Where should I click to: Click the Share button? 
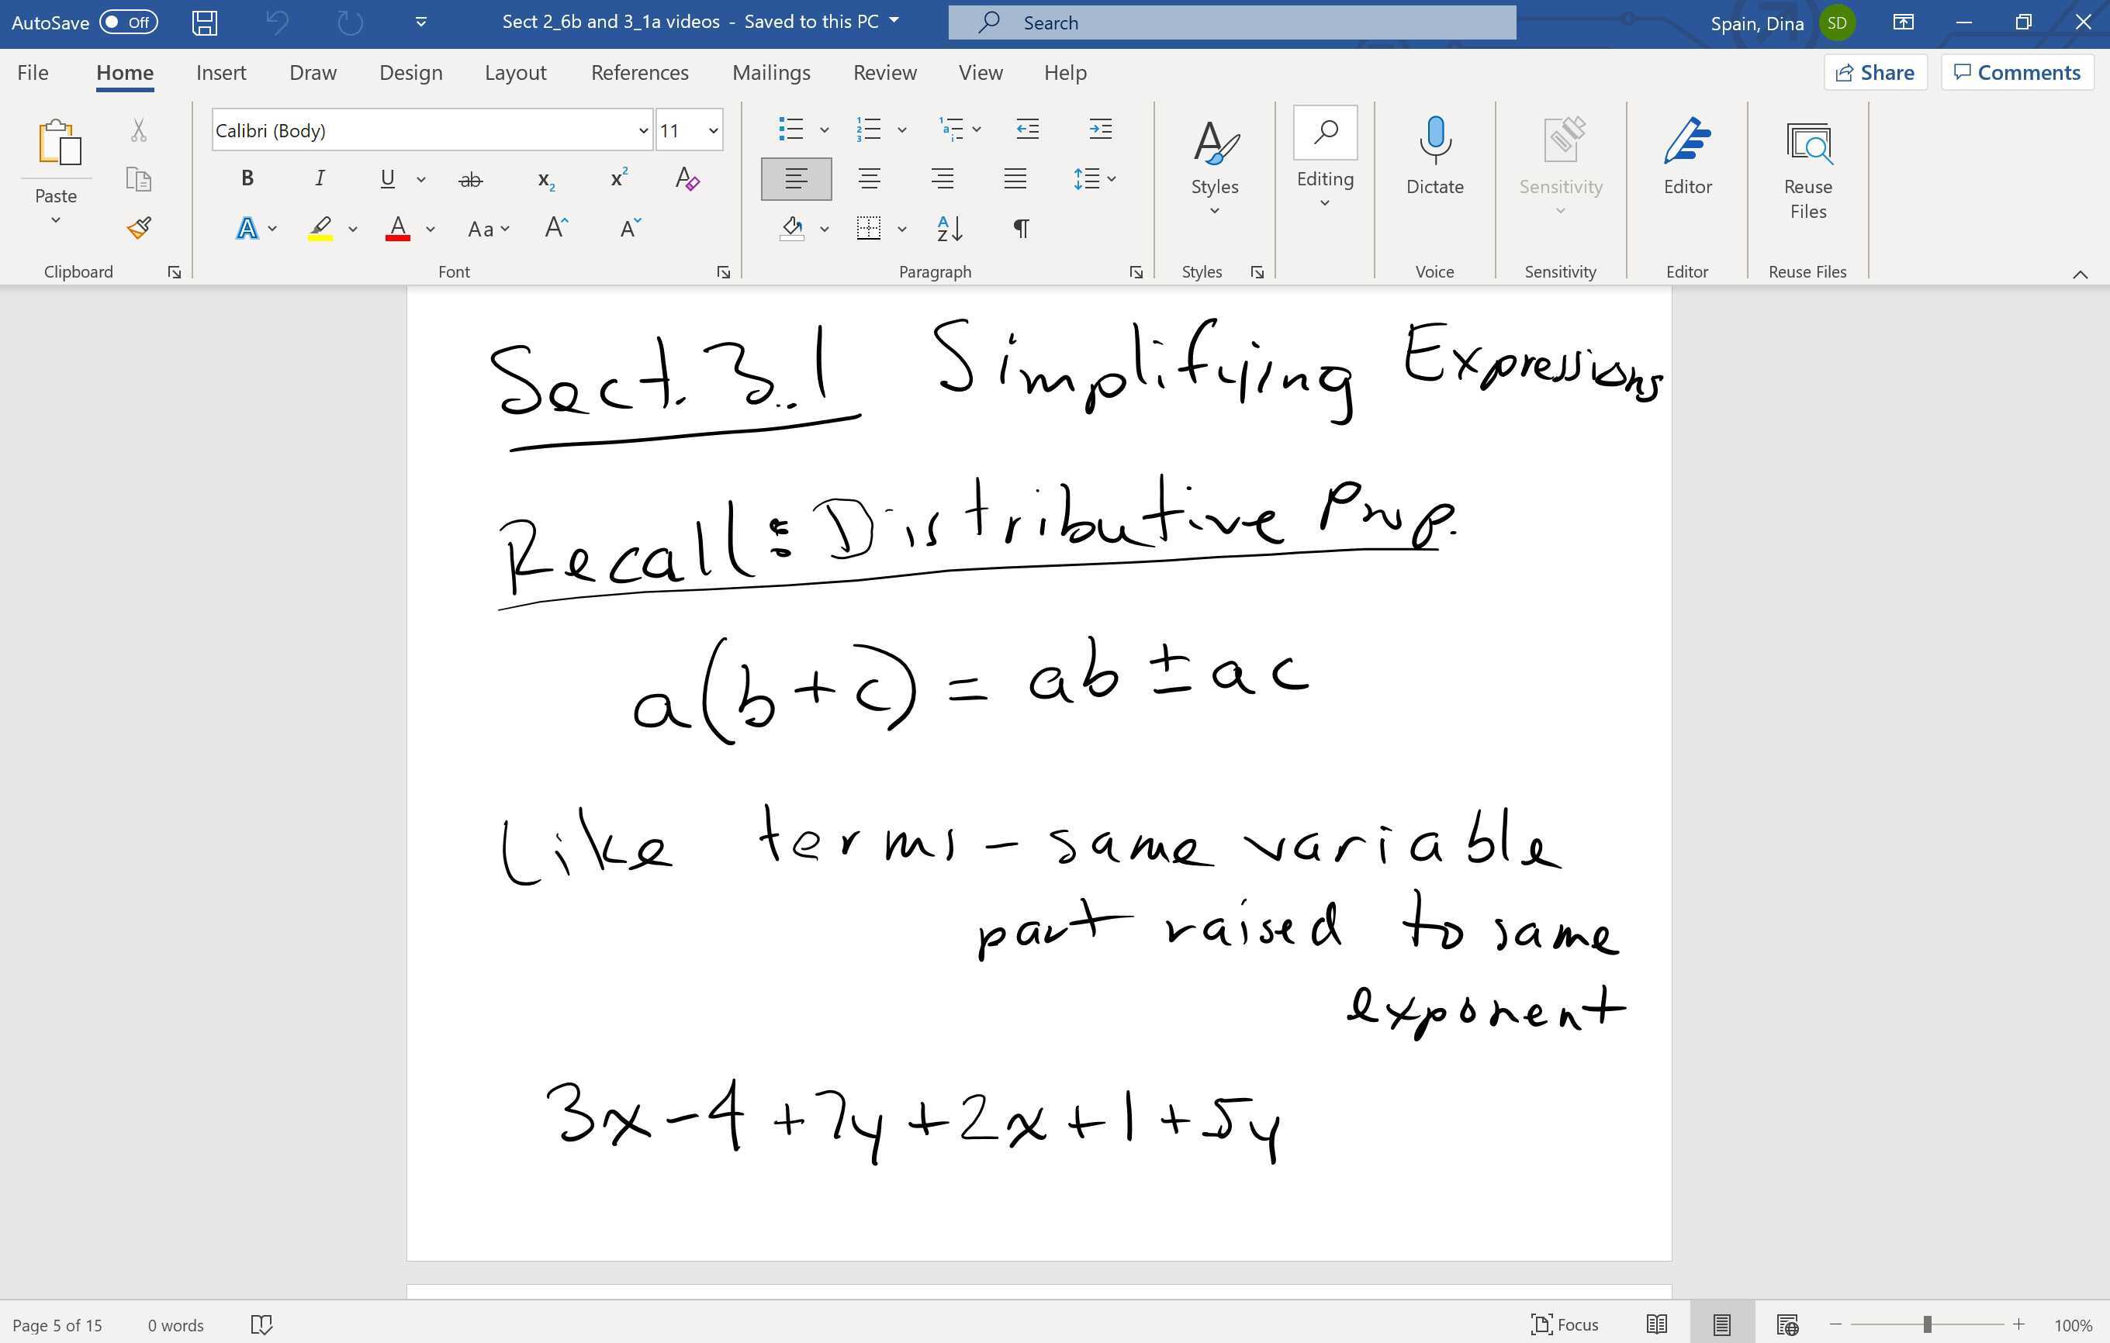click(x=1874, y=73)
